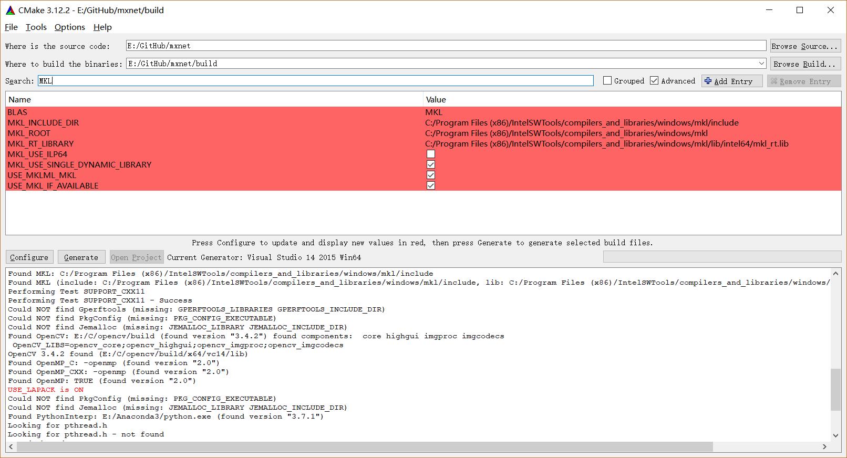Click the Found PythonInterp log line
Screen dimensions: 847x458
166,417
